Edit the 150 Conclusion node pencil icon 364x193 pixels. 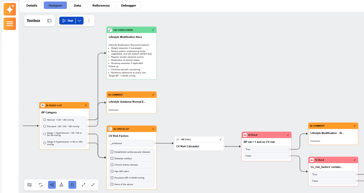pyautogui.click(x=153, y=30)
